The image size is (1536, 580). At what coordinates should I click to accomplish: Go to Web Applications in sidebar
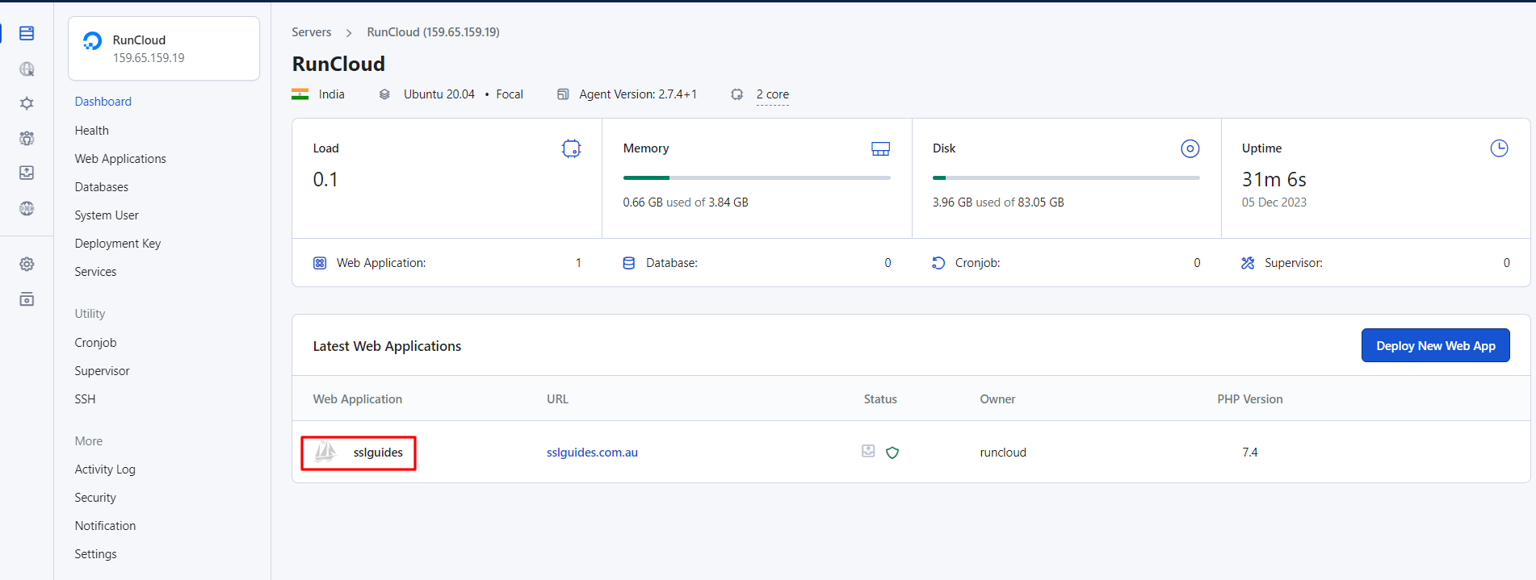click(120, 159)
